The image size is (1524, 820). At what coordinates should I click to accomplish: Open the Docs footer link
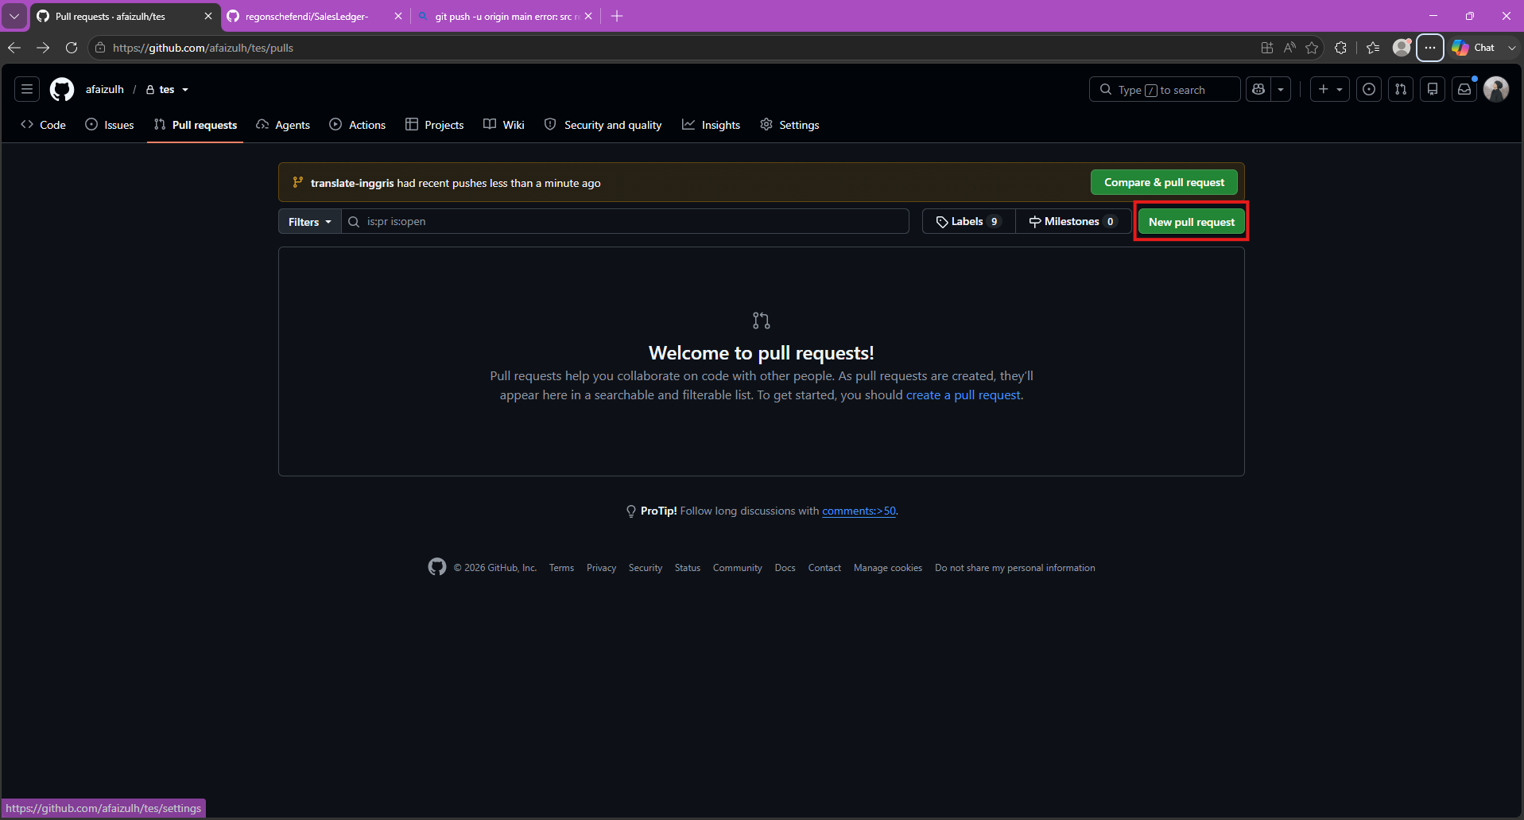785,568
